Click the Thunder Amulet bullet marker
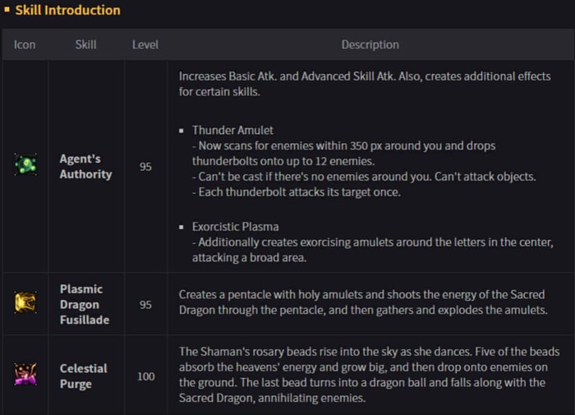The width and height of the screenshot is (575, 415). (x=182, y=131)
